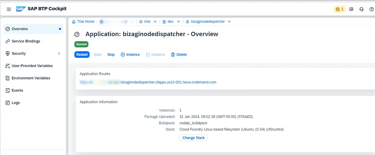
Task: Delete the application
Action: coord(179,54)
